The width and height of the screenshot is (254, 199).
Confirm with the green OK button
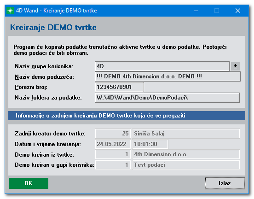29,183
